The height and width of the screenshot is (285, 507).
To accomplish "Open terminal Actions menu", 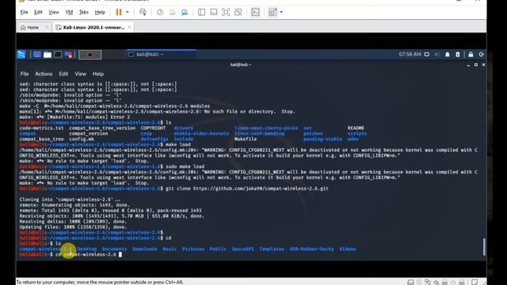I will click(44, 74).
